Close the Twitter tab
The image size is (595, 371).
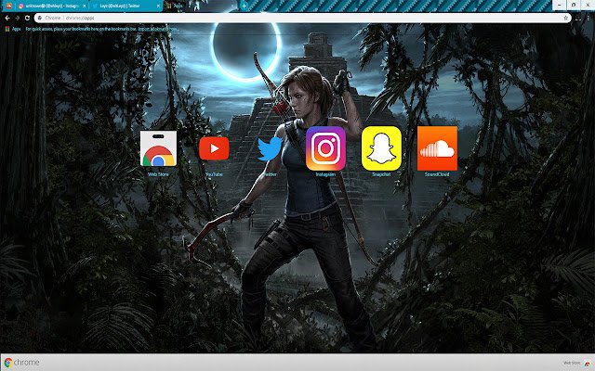click(158, 6)
